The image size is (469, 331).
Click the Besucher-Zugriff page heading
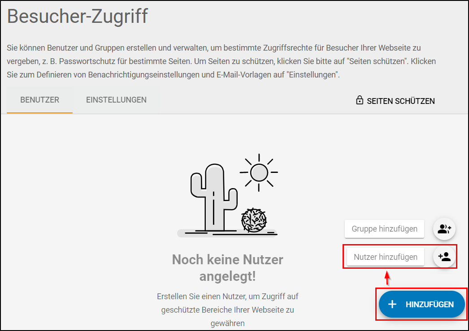point(77,16)
